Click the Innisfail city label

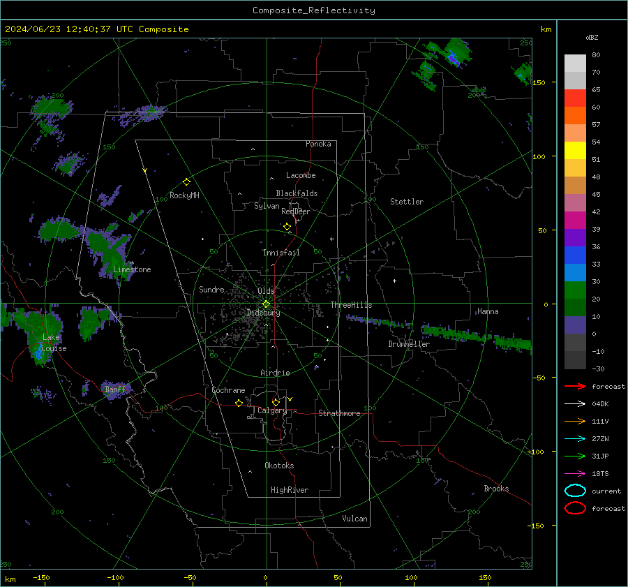point(281,253)
